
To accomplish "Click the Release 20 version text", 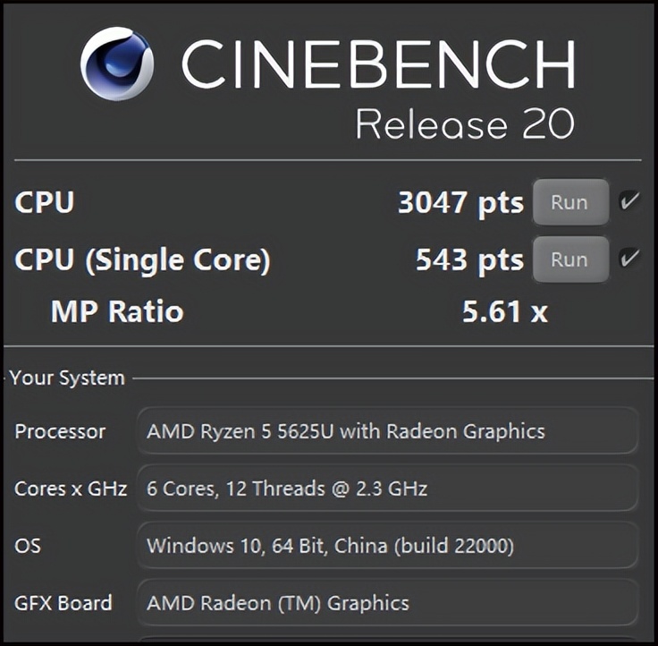I will (464, 124).
